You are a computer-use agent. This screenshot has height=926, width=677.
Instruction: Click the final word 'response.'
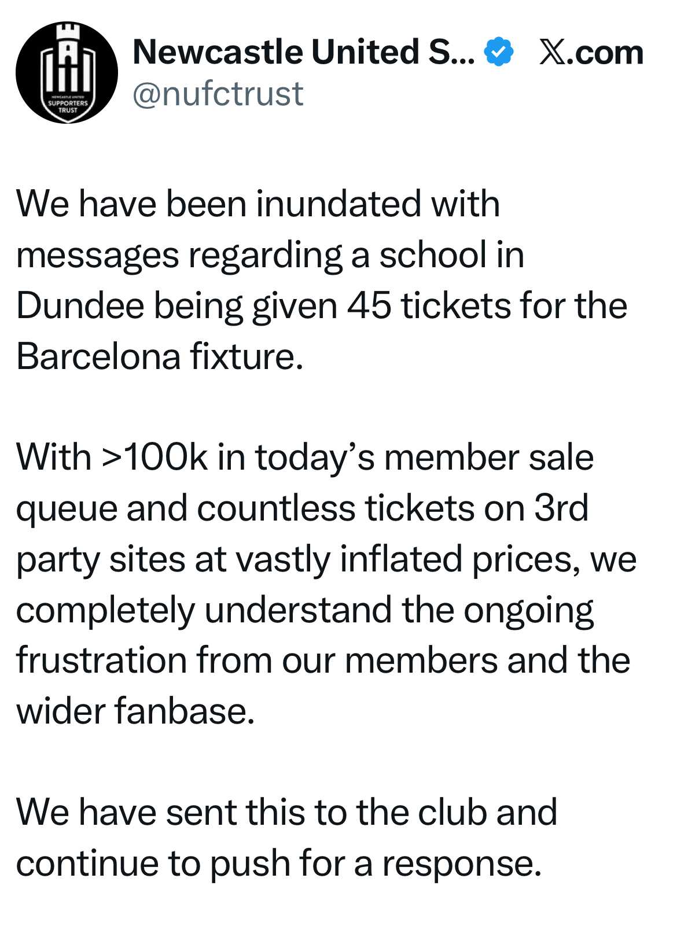461,863
